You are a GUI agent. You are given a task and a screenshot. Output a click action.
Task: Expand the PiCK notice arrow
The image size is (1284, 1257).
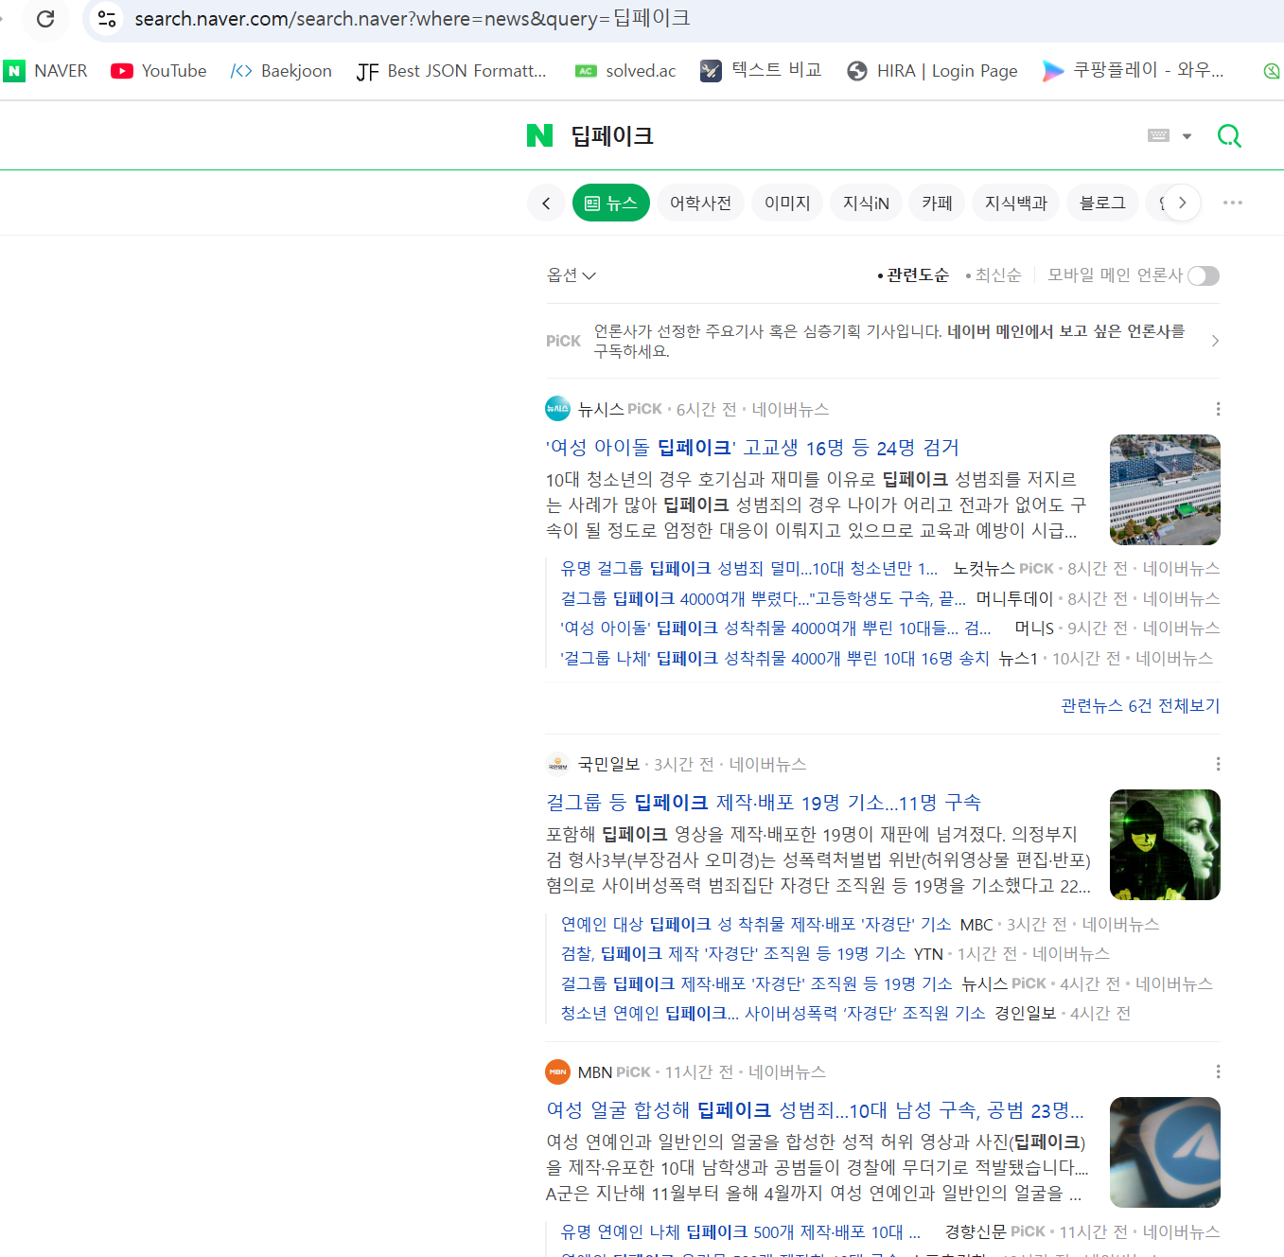[1215, 341]
